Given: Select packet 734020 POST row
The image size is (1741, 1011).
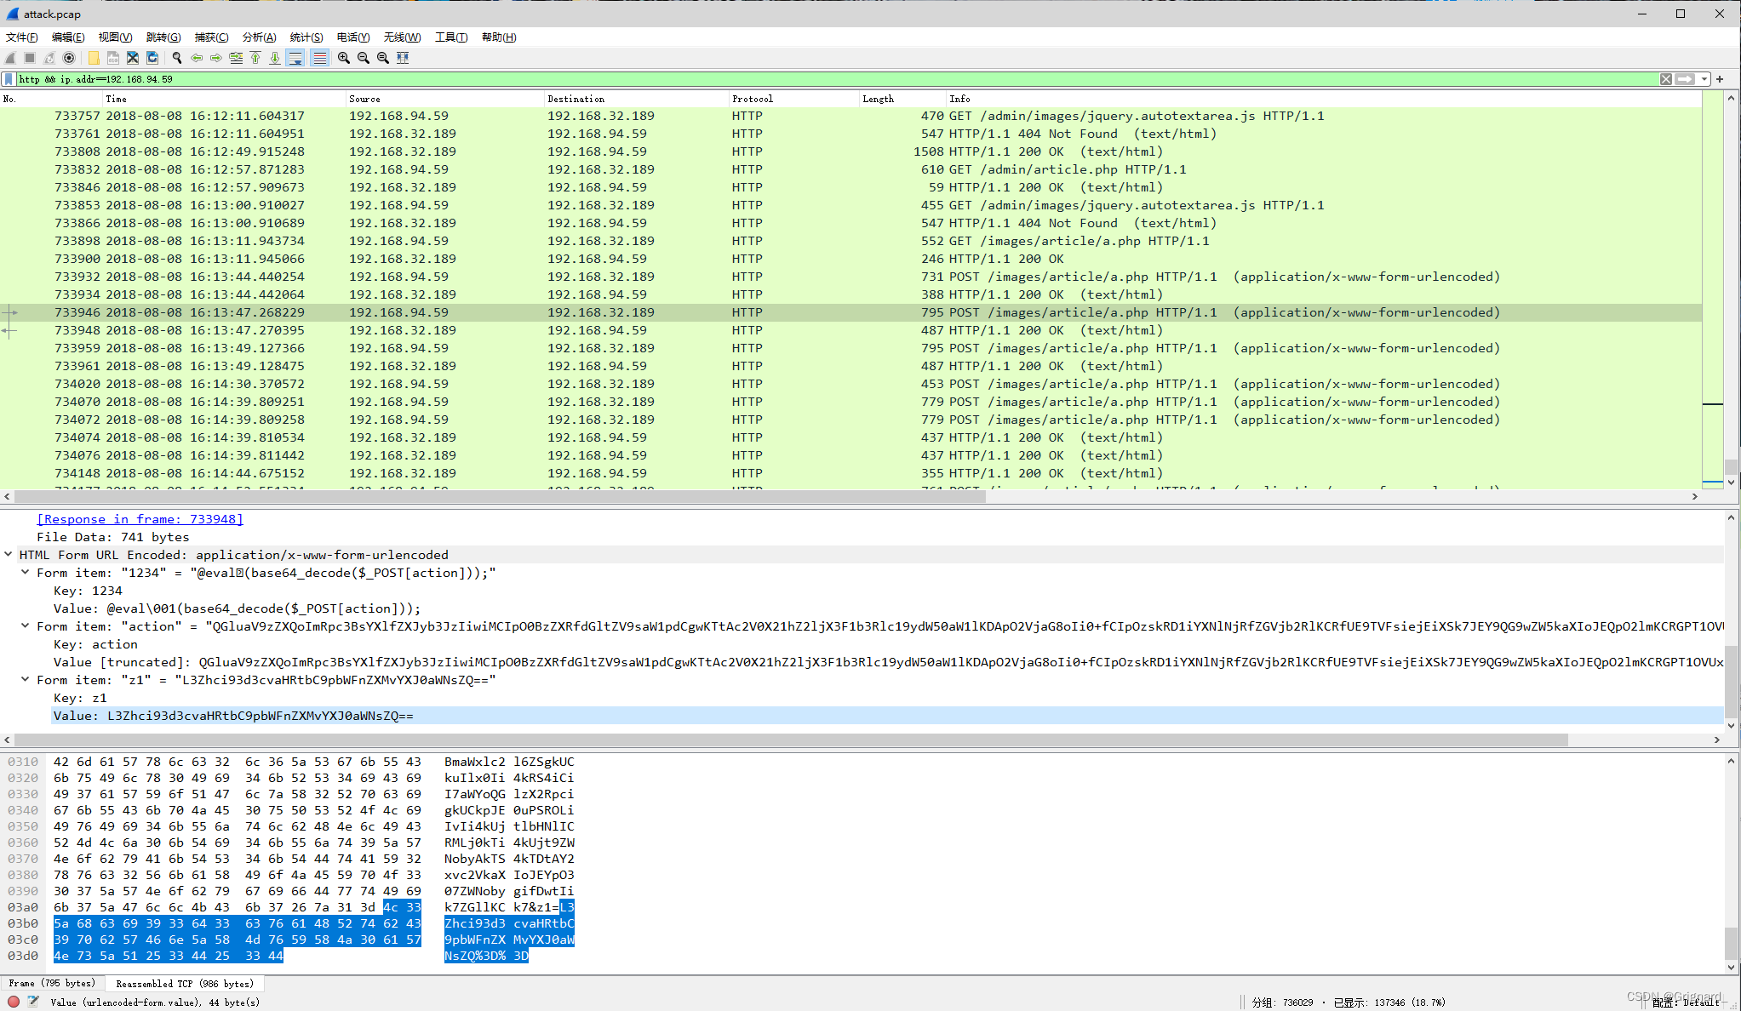Looking at the screenshot, I should tap(851, 384).
